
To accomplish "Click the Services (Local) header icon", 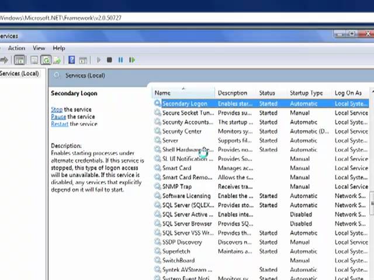I will (57, 75).
